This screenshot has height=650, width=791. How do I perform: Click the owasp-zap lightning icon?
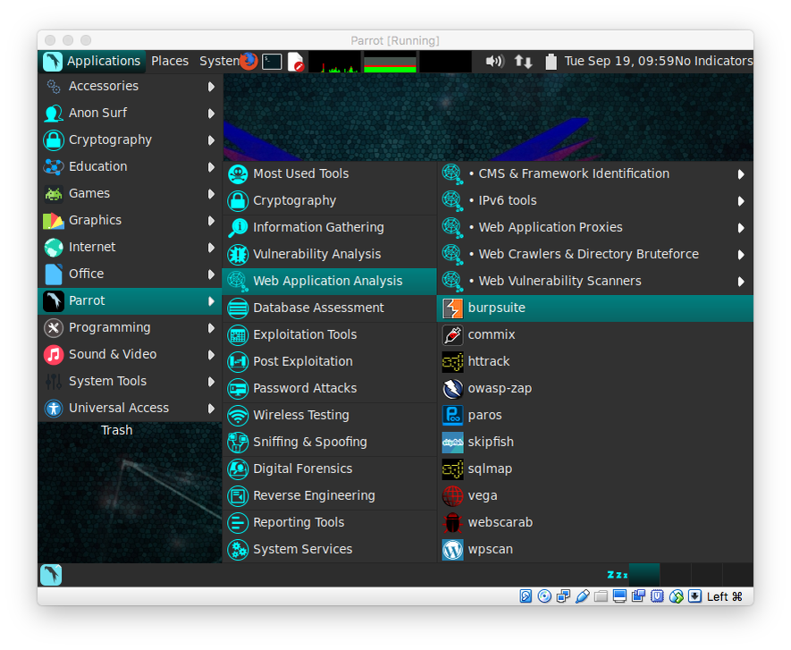[x=452, y=388]
